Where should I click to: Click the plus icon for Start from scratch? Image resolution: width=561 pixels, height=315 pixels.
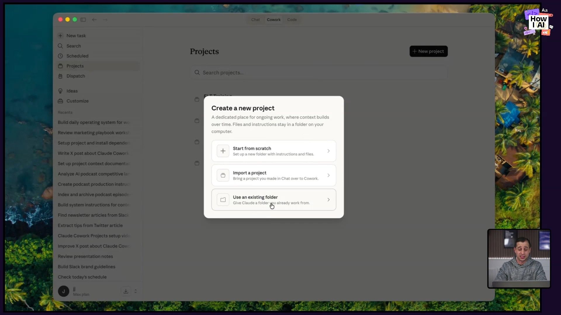coord(223,151)
